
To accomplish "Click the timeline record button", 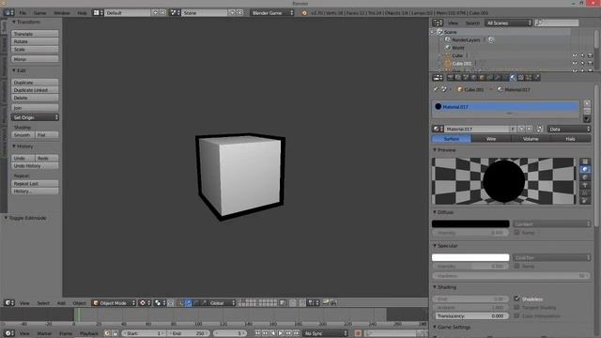I will pos(358,333).
